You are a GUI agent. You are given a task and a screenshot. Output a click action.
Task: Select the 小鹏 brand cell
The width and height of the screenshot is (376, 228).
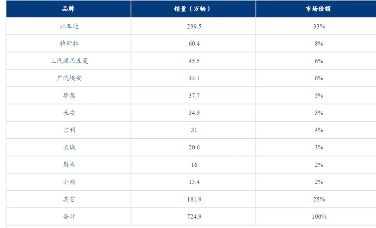pos(69,182)
